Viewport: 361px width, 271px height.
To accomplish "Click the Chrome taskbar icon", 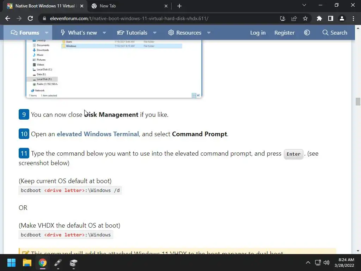I will (x=43, y=263).
